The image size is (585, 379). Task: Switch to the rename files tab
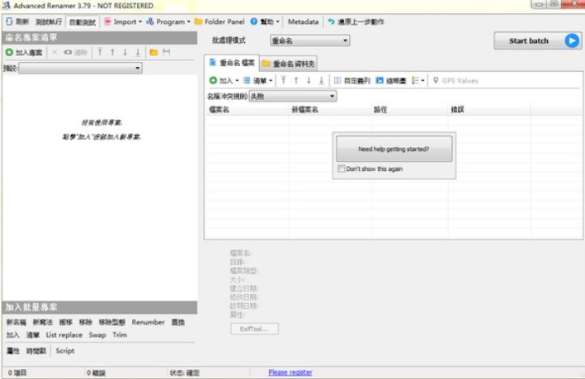point(232,63)
